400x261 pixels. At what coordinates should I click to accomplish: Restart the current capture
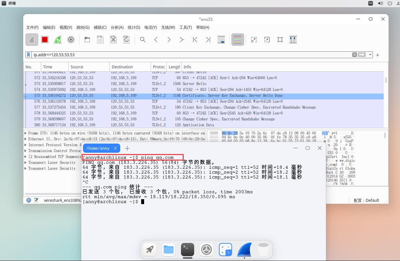(58, 40)
